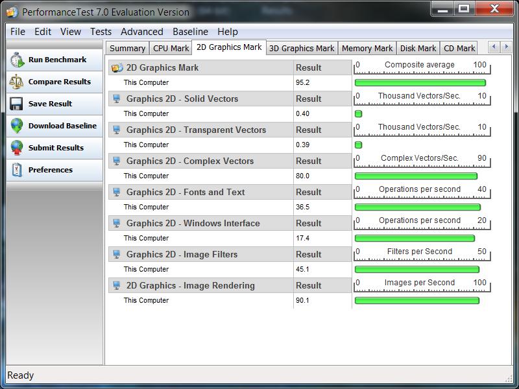Click the 2D Graphics Mark header icon
Screen dimensions: 519x389
[x=117, y=67]
